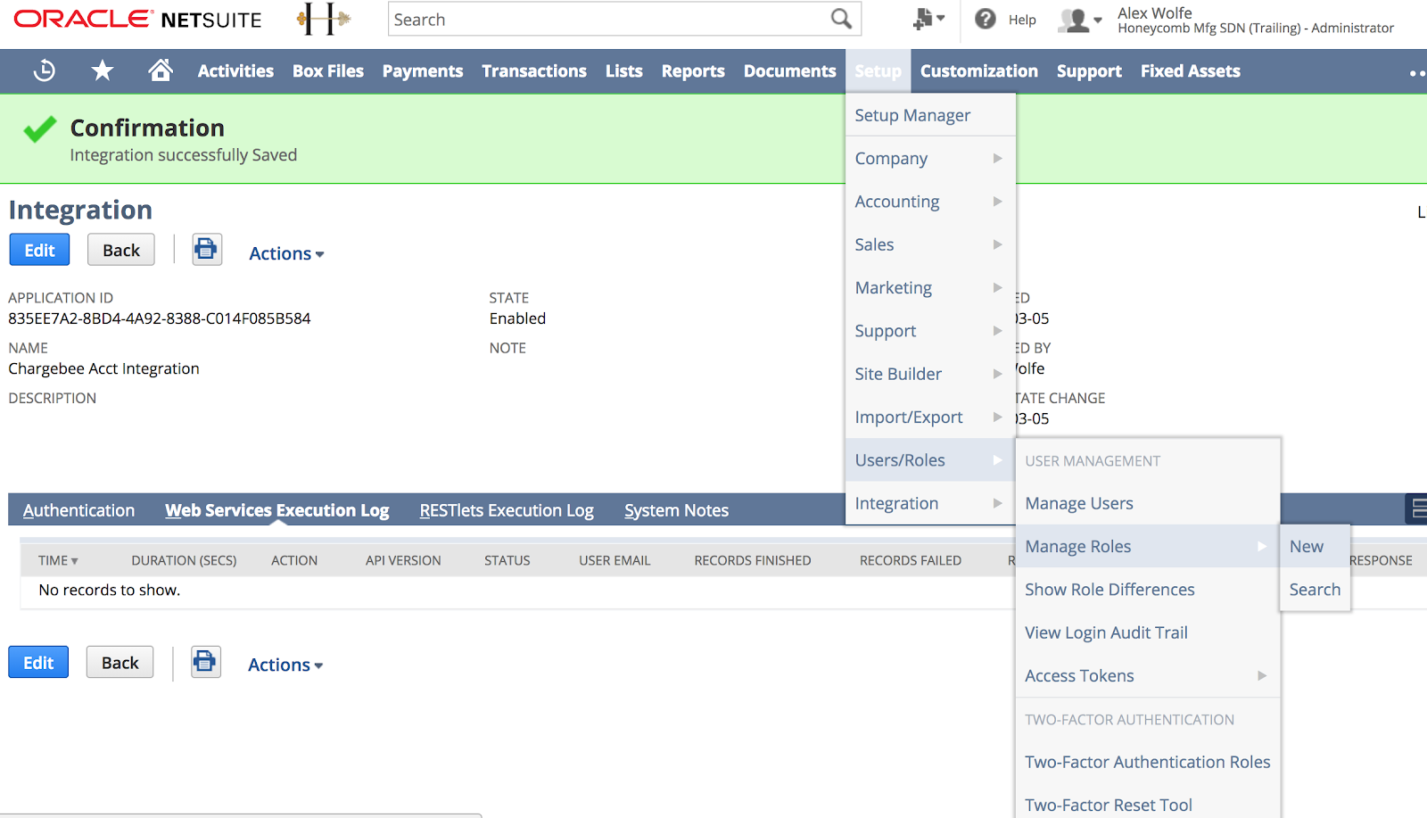
Task: Select Setup Manager from menu
Action: click(930, 115)
